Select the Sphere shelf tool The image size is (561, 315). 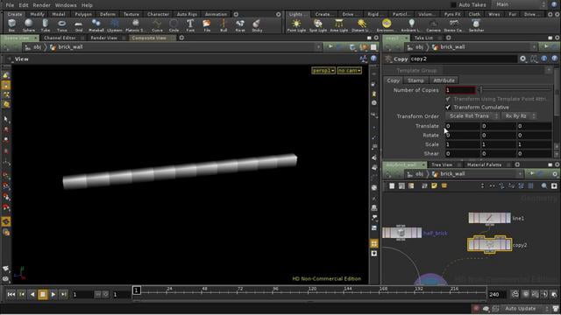pos(29,25)
